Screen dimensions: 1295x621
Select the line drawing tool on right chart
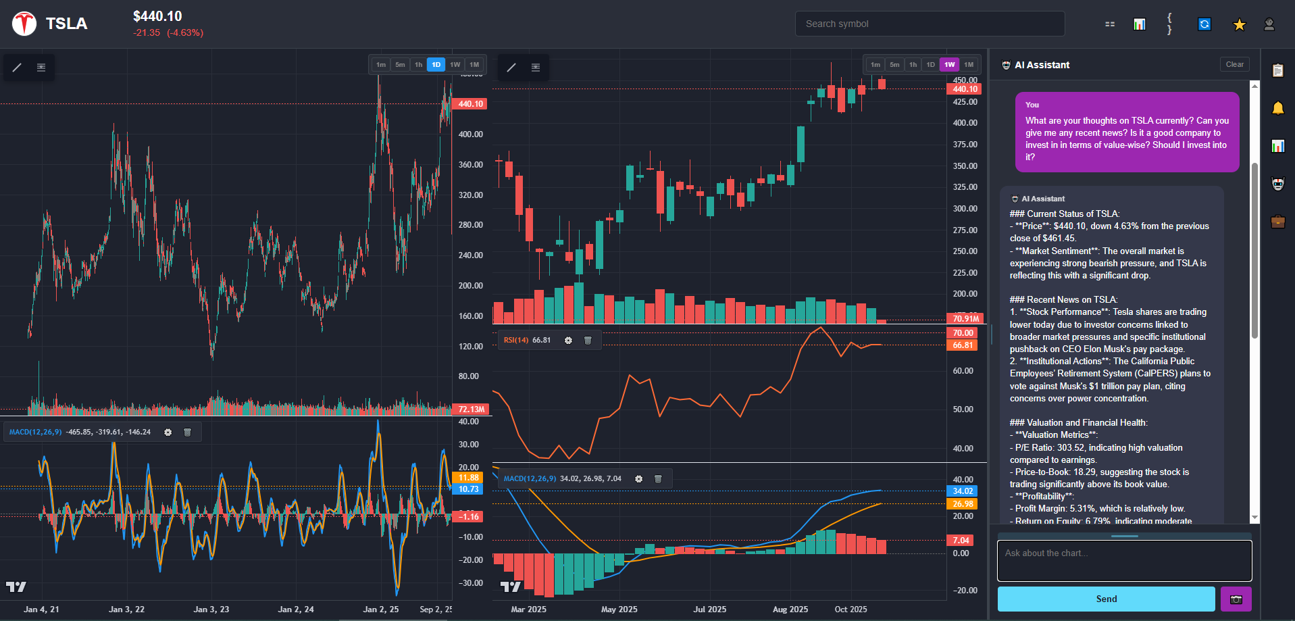(x=511, y=67)
